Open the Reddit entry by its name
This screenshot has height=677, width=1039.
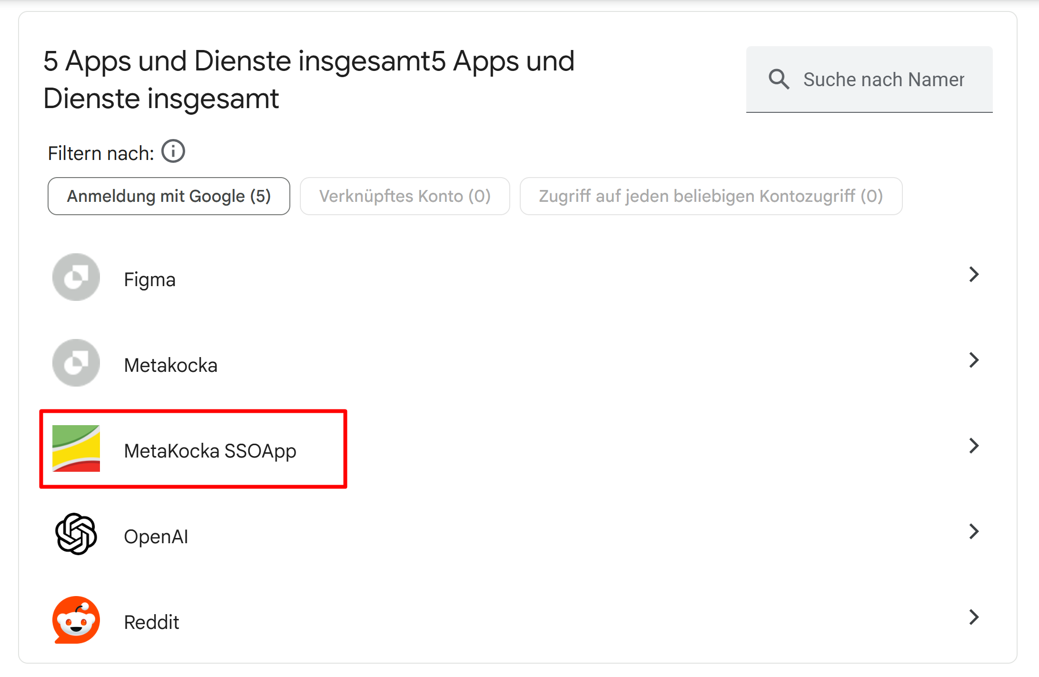pos(151,622)
